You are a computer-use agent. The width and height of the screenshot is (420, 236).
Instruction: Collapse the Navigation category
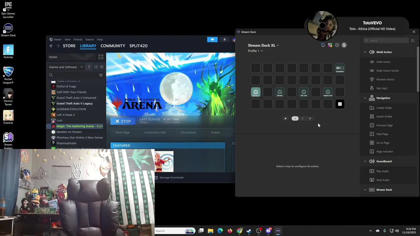pyautogui.click(x=365, y=98)
